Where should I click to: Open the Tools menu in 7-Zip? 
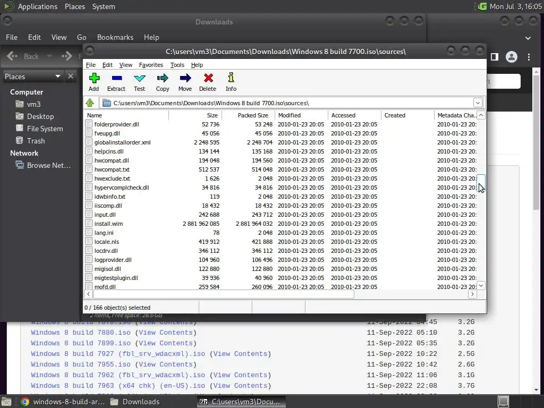coord(177,65)
